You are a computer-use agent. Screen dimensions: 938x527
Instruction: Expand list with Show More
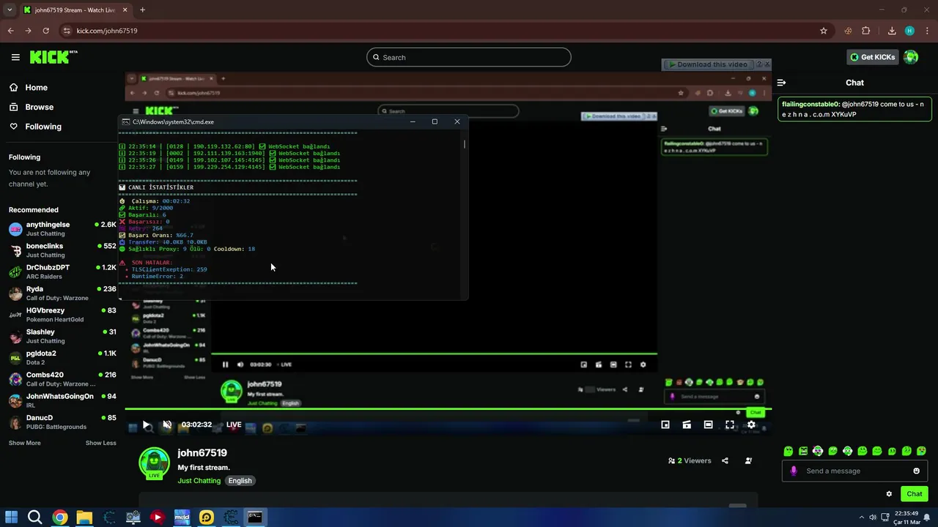tap(24, 443)
